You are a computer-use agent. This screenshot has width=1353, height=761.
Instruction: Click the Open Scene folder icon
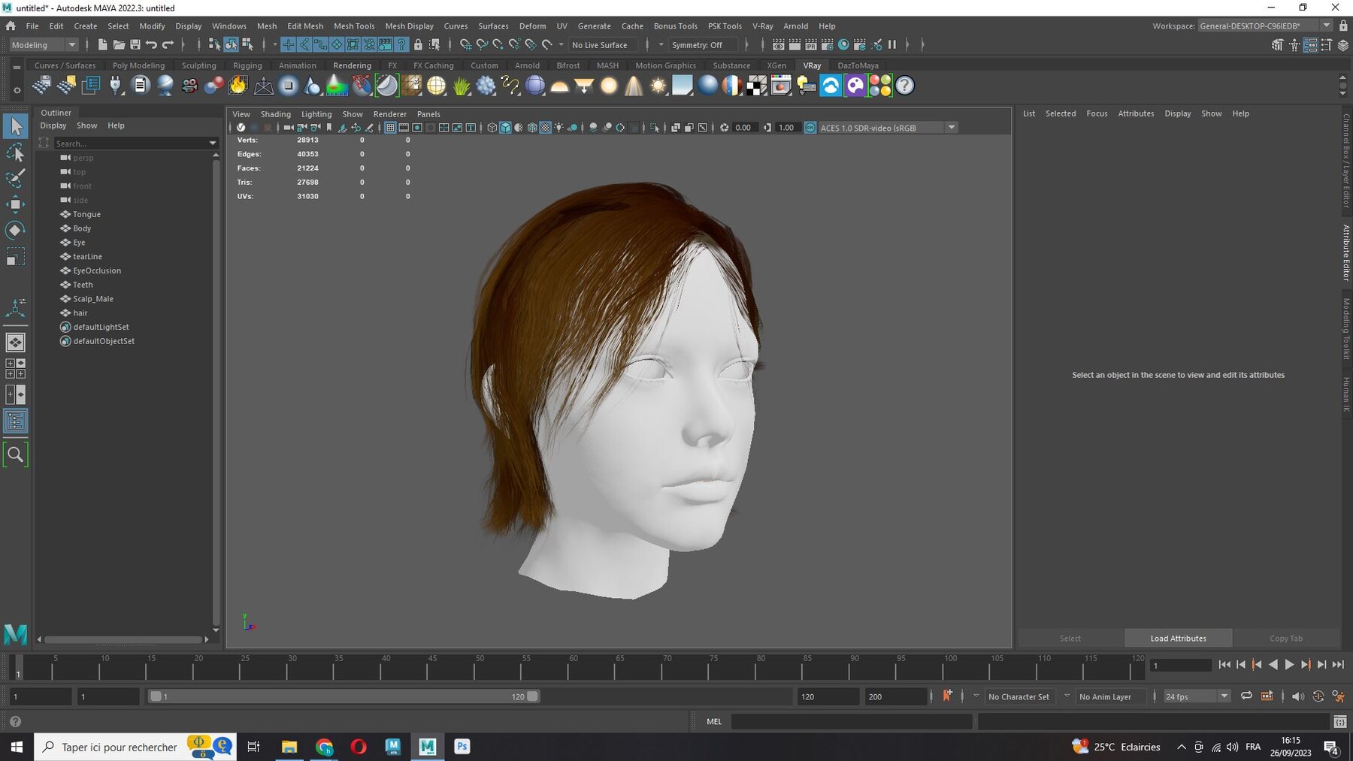119,45
